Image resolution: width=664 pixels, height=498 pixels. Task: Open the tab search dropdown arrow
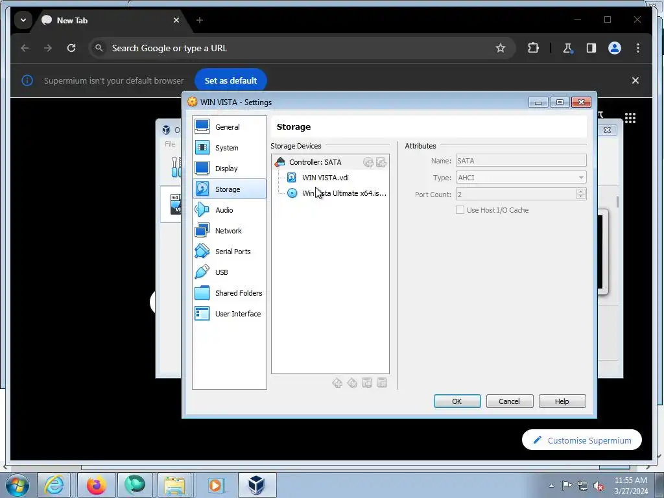pos(23,20)
